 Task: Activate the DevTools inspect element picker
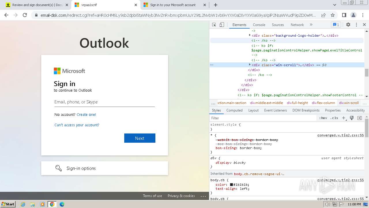(214, 25)
